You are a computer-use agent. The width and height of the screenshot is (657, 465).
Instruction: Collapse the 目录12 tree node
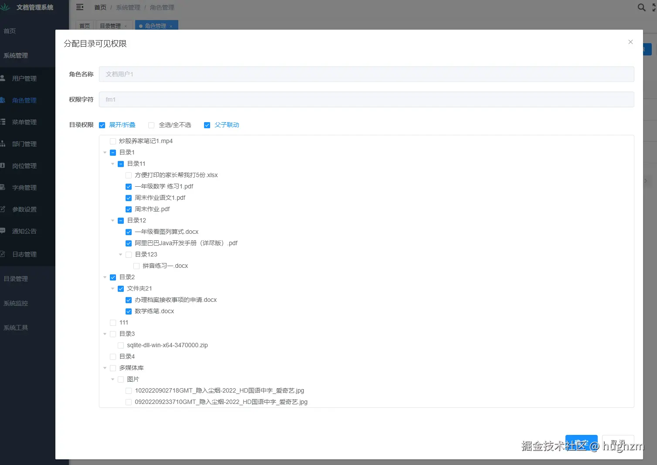point(112,220)
